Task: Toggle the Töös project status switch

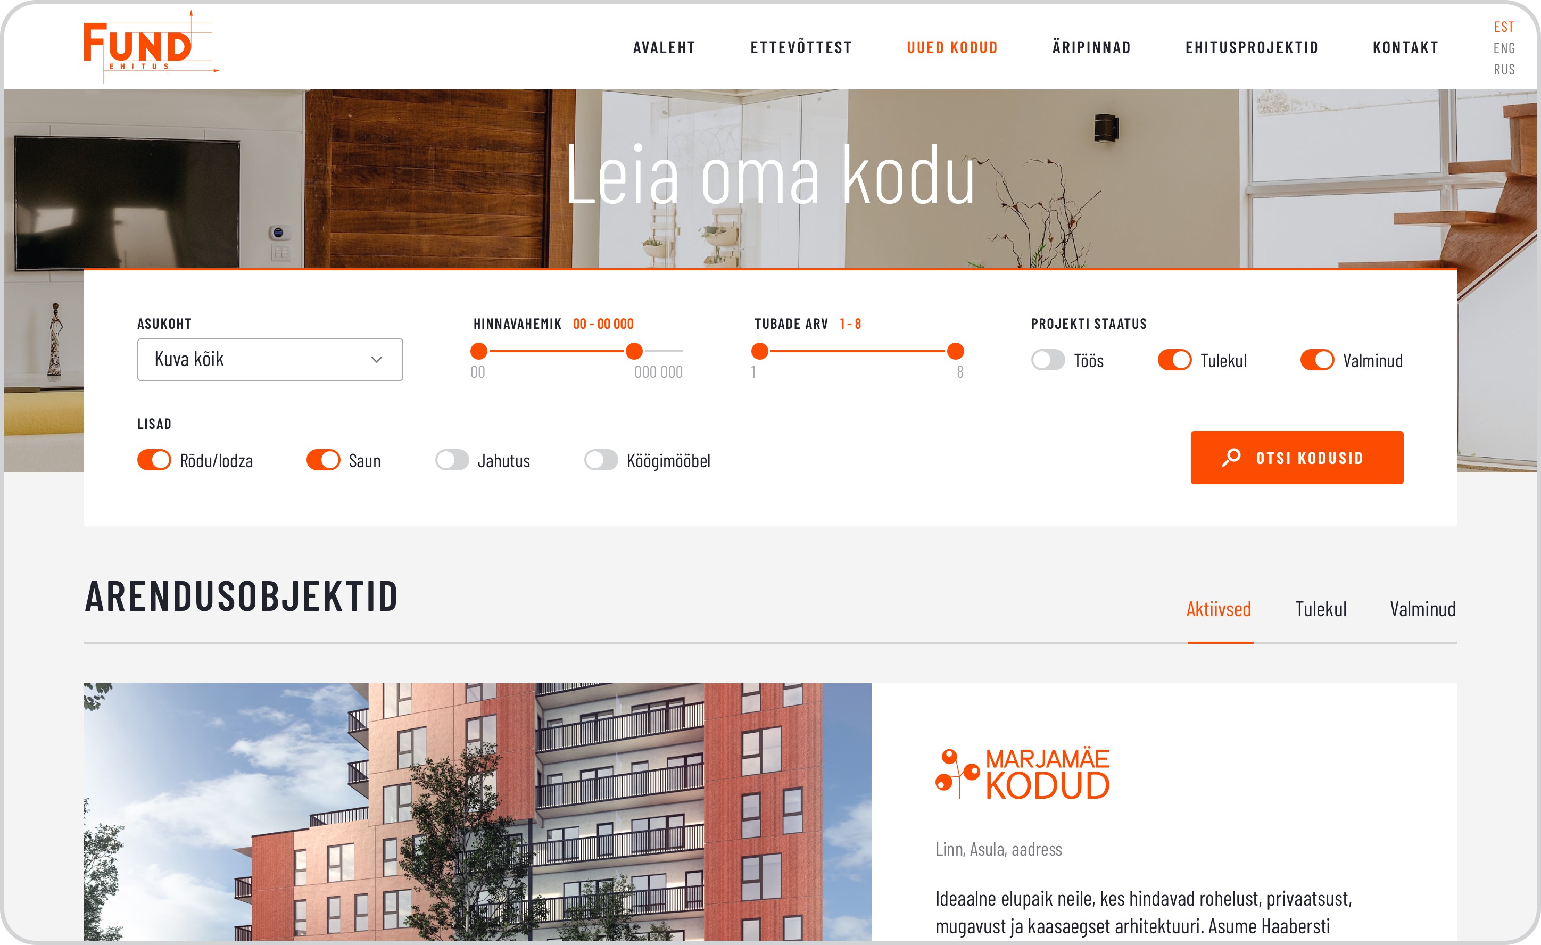Action: (1048, 360)
